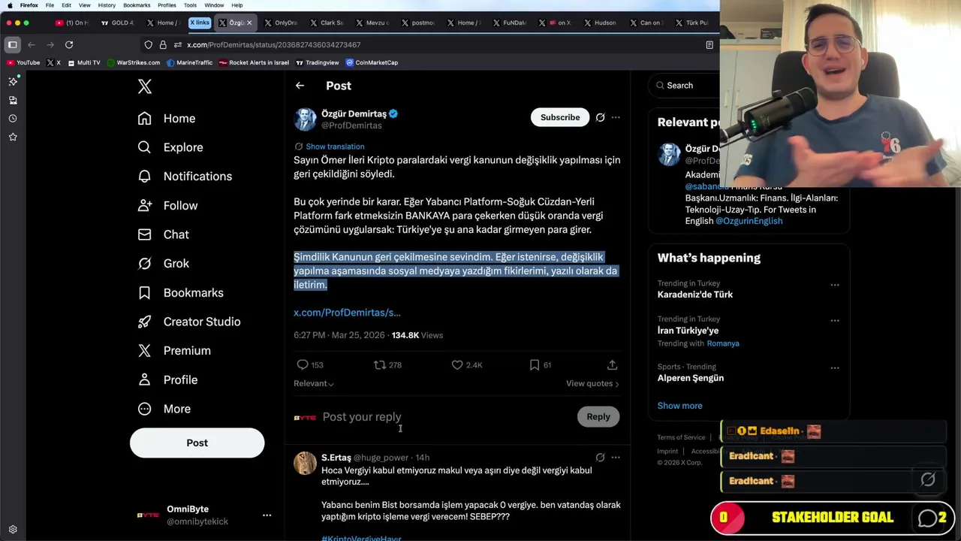This screenshot has width=961, height=541.
Task: Click the reply count icon (153)
Action: pos(303,364)
